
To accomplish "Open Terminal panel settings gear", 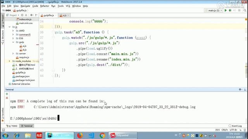I will point(240,90).
